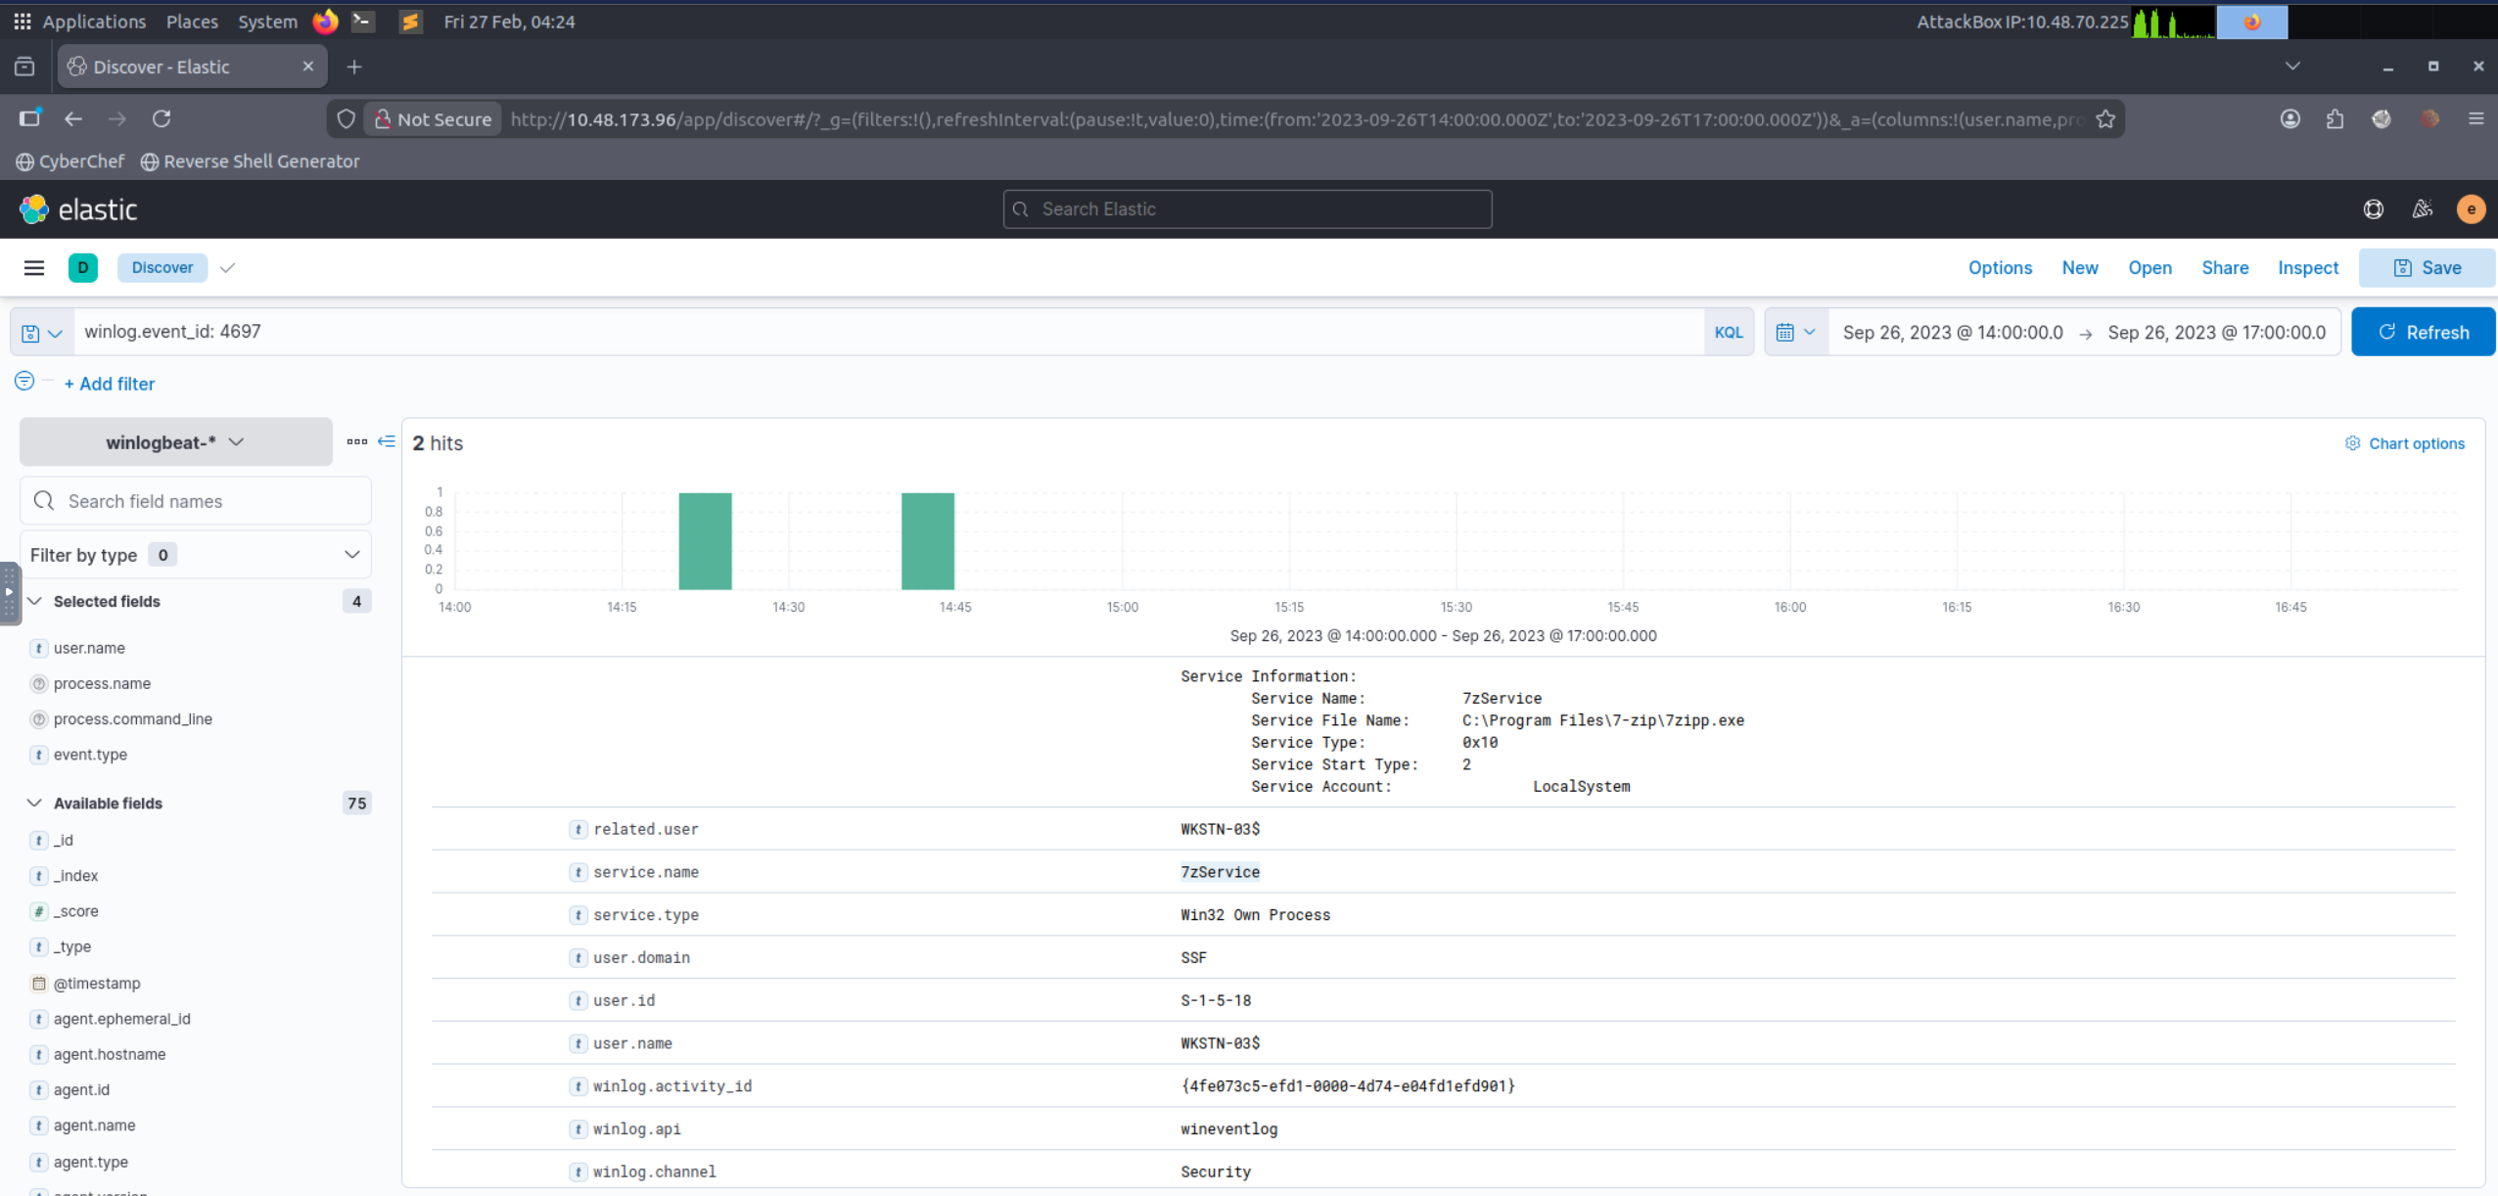Toggle the KQL query language switch
Image resolution: width=2498 pixels, height=1196 pixels.
click(1728, 333)
